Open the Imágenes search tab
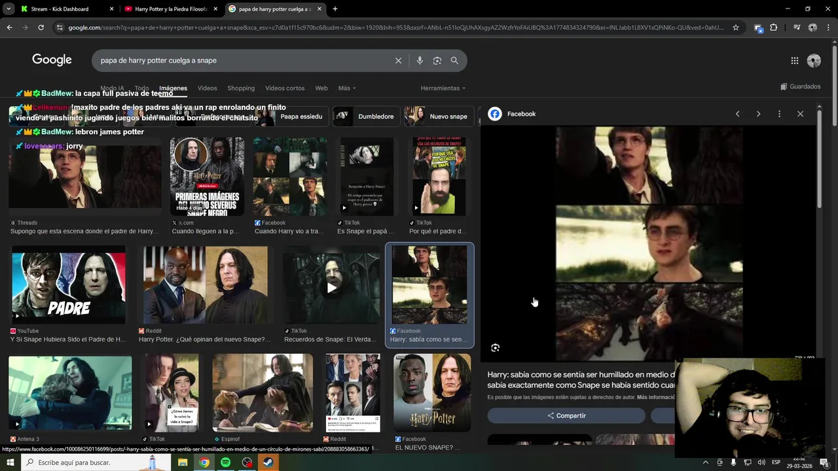 click(173, 88)
